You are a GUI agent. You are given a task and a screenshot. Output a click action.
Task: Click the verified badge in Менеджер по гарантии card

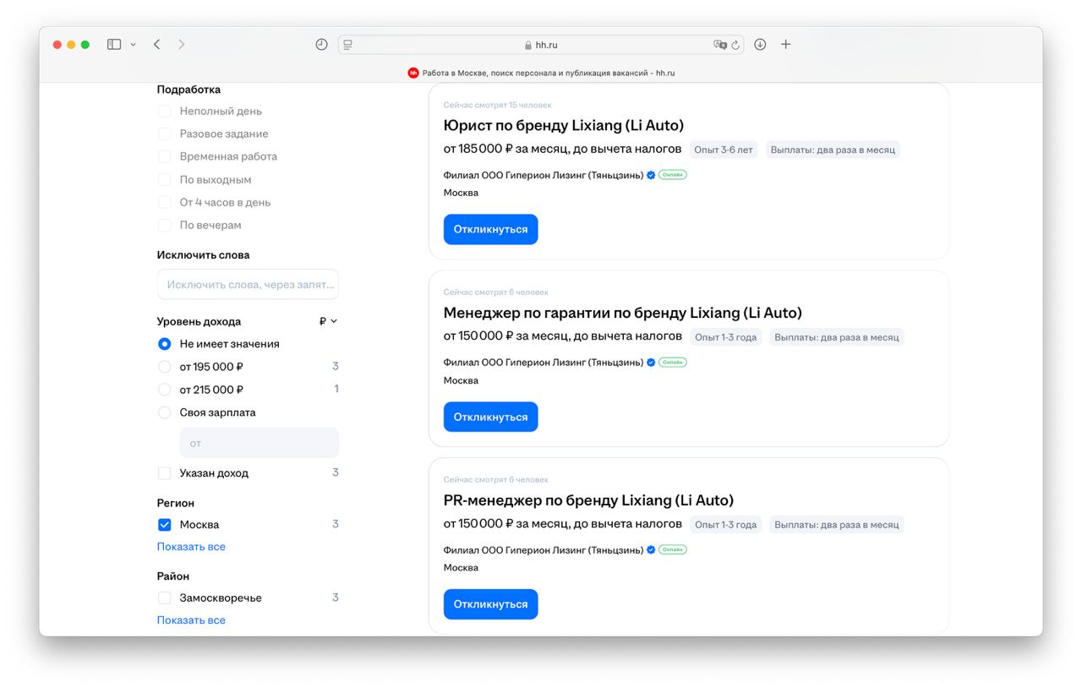651,363
